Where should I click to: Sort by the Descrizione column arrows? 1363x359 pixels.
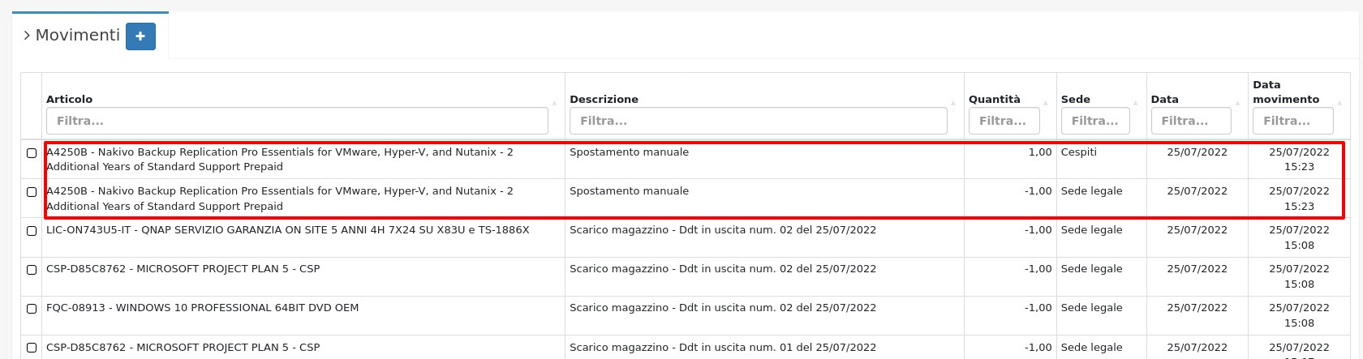point(953,103)
